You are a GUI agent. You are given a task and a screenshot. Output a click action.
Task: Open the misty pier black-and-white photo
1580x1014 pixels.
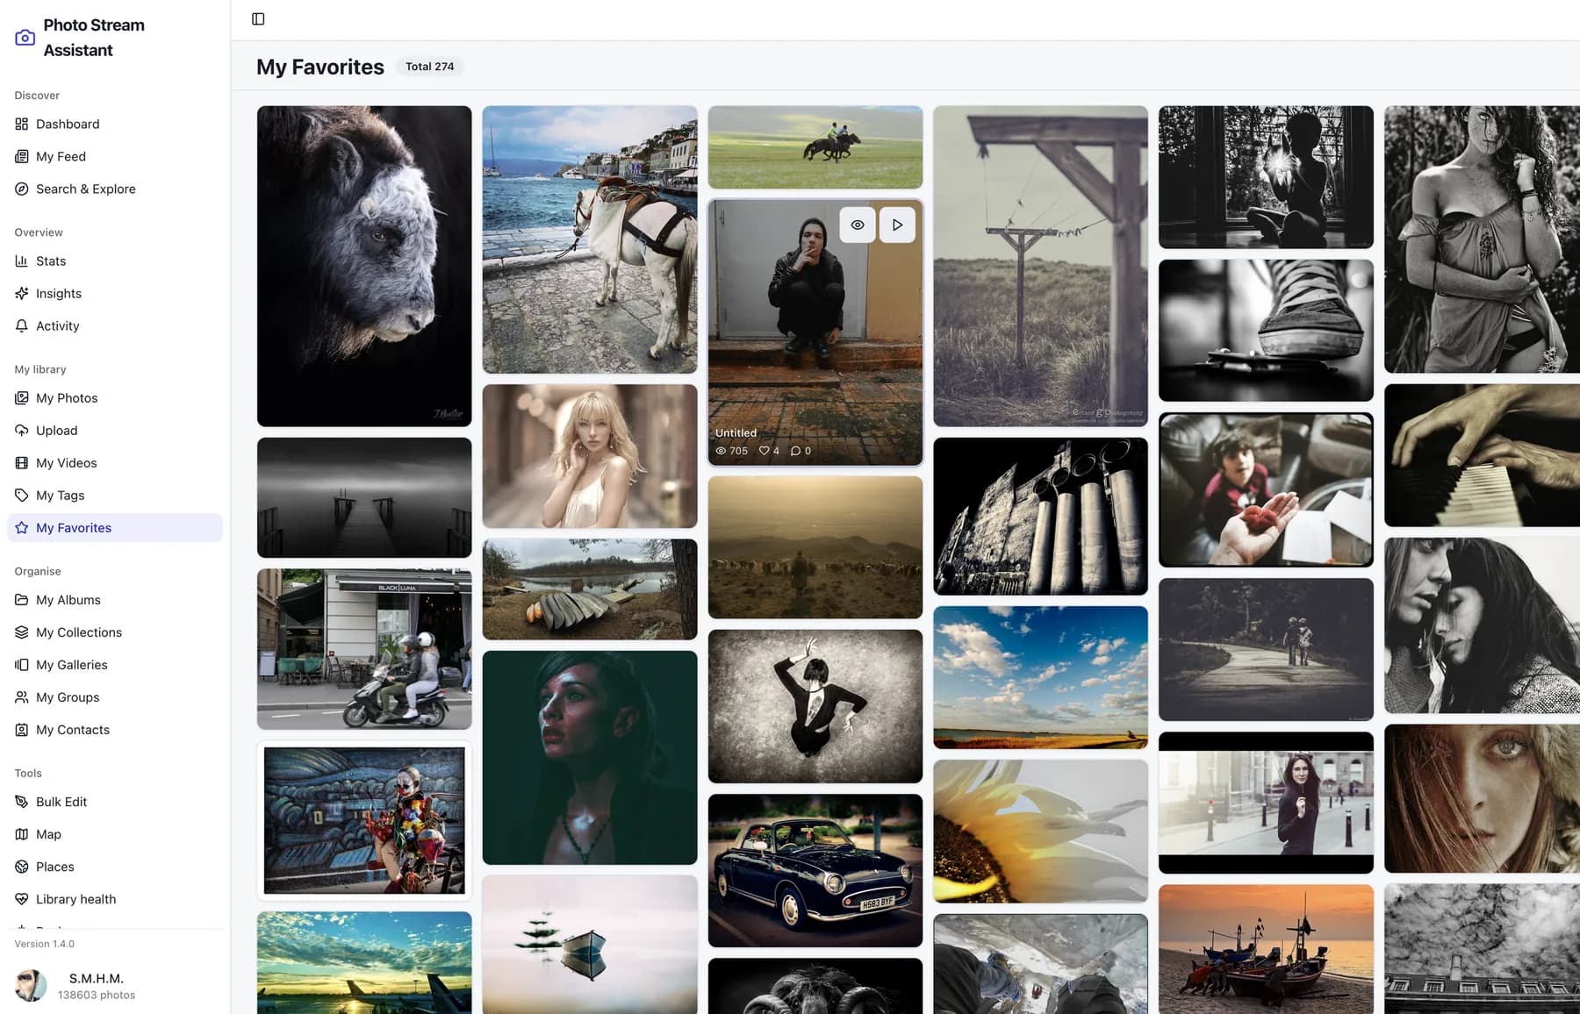364,497
